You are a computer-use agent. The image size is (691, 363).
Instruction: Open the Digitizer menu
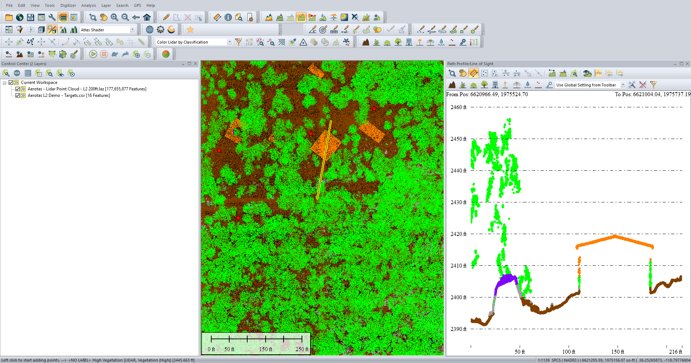point(68,5)
